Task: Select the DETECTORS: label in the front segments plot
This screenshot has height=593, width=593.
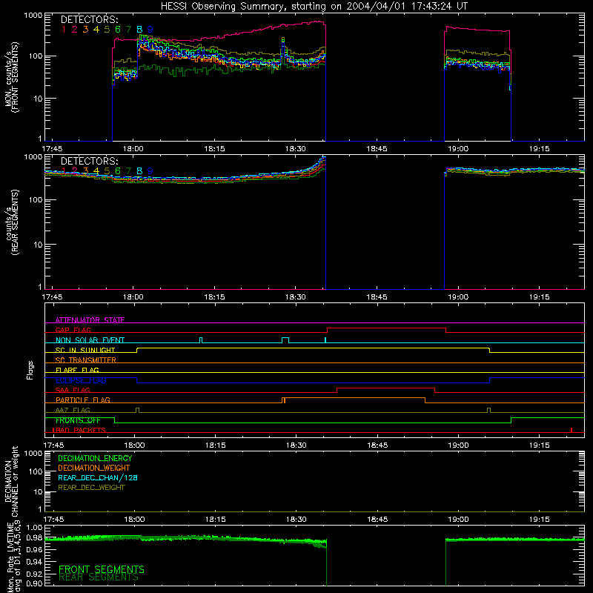Action: [x=89, y=19]
